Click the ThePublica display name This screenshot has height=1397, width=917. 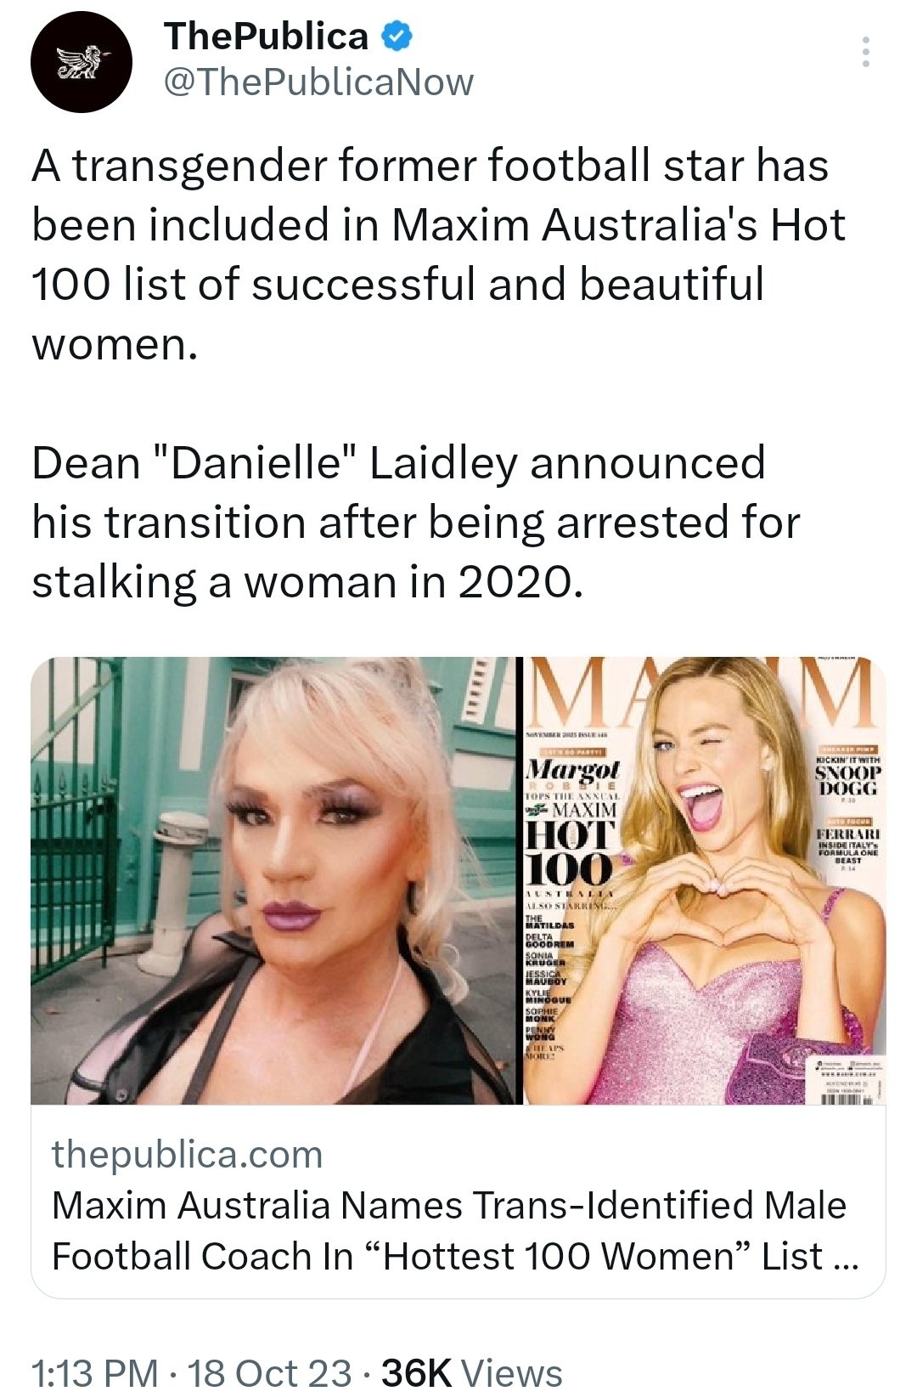click(266, 37)
